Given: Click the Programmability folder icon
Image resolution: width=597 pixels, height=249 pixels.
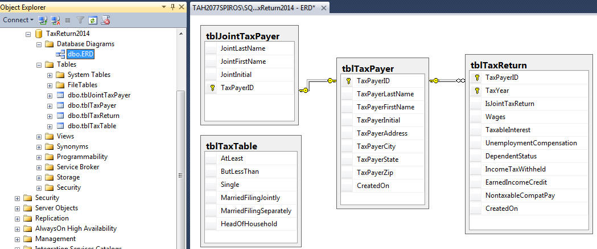Looking at the screenshot, I should point(49,157).
